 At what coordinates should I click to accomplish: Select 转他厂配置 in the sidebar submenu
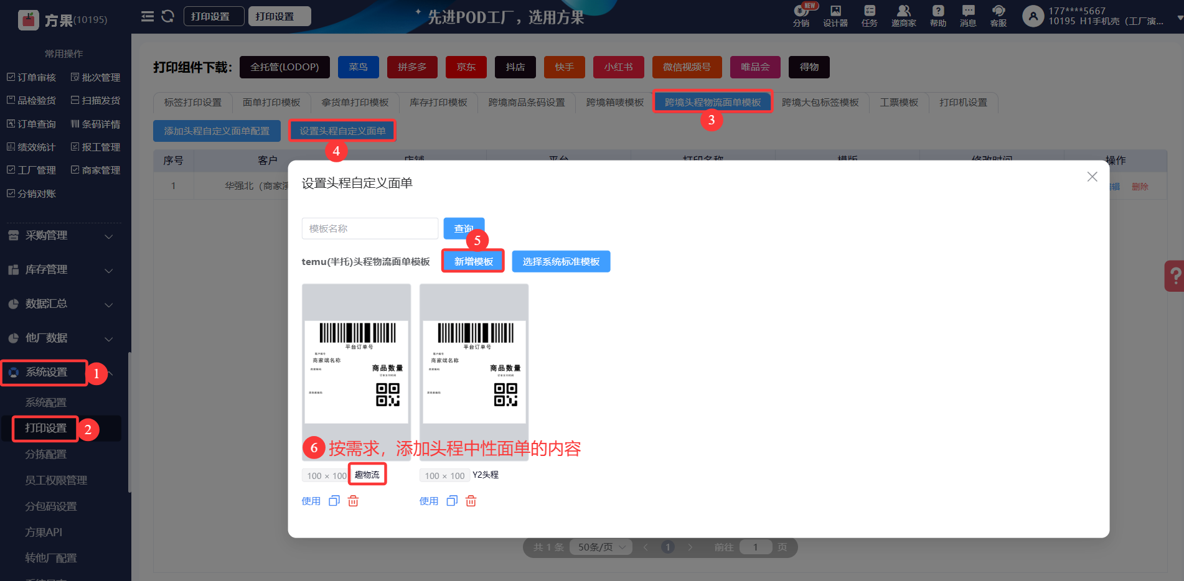pyautogui.click(x=51, y=558)
